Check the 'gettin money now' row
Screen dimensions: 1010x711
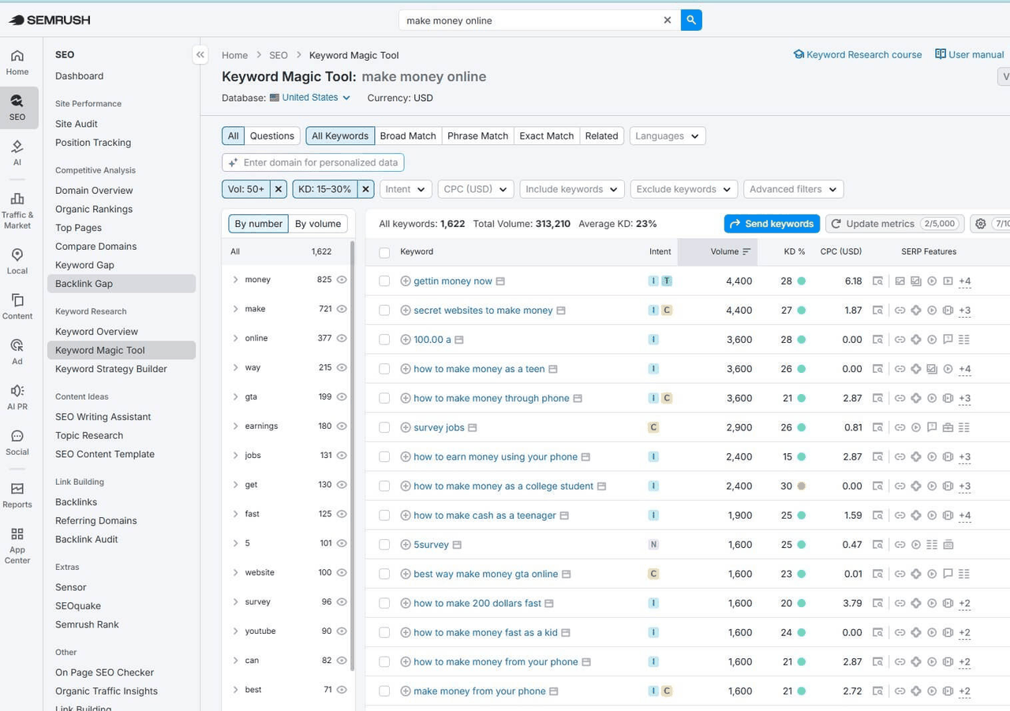(x=384, y=281)
